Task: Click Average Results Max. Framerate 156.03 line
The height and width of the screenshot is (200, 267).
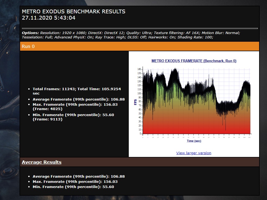Action: 75,181
